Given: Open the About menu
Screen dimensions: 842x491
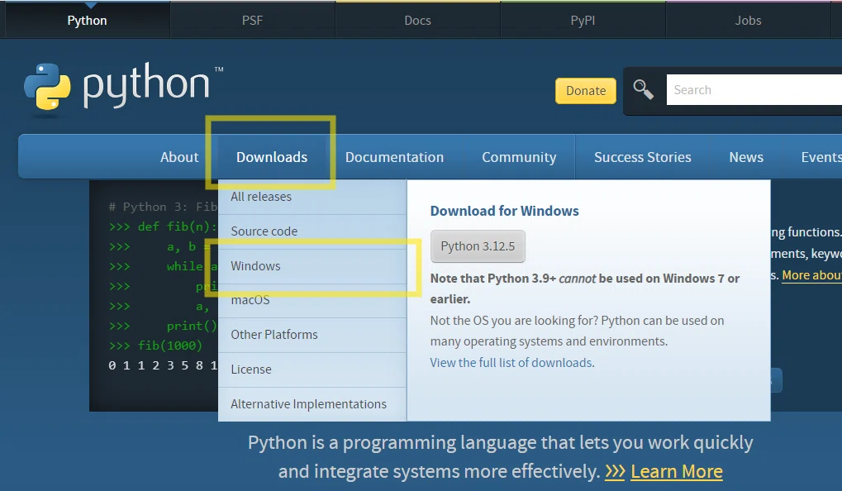Looking at the screenshot, I should click(x=179, y=157).
